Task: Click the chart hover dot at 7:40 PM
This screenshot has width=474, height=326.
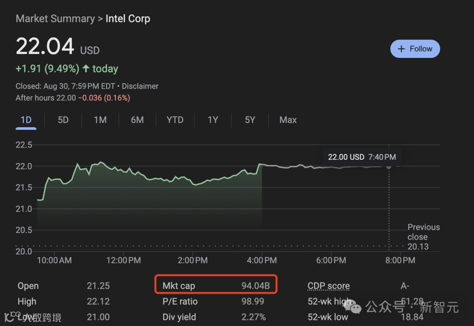Action: coord(389,166)
